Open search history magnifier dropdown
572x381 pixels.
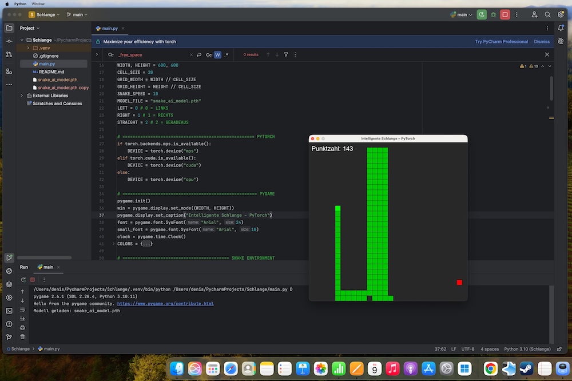[x=110, y=55]
